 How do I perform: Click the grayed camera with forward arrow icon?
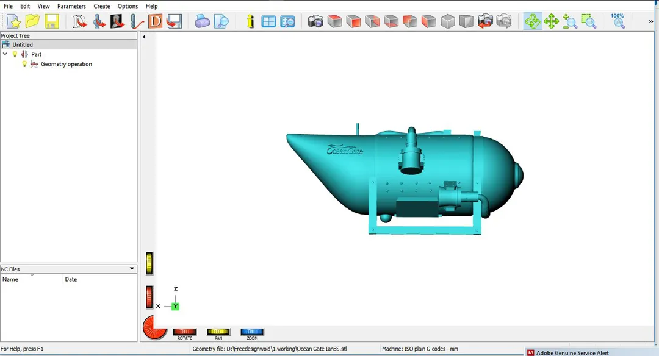[x=504, y=21]
